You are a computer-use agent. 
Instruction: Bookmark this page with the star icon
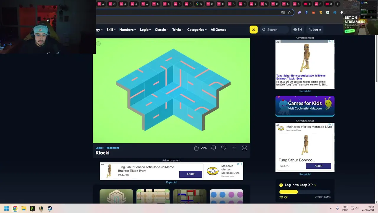pyautogui.click(x=289, y=12)
